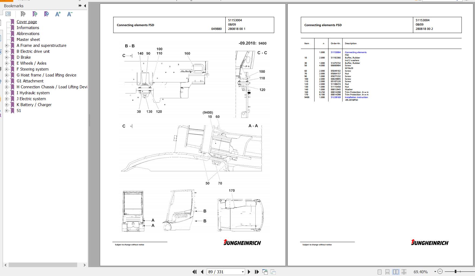Select the F Steering system bookmark

tap(33, 69)
